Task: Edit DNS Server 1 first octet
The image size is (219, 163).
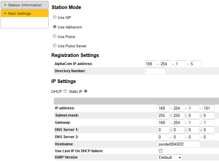Action: (163, 130)
